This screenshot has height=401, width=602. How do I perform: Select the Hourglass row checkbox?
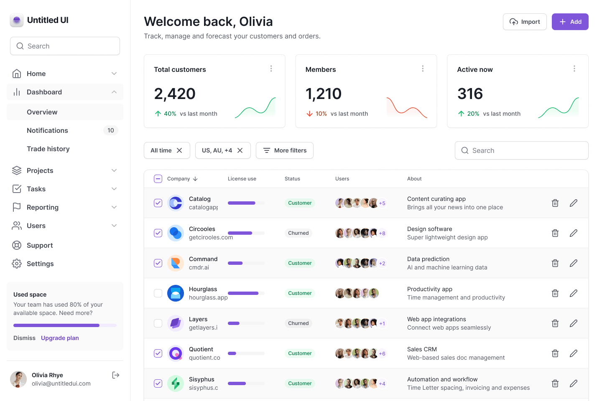(x=158, y=293)
